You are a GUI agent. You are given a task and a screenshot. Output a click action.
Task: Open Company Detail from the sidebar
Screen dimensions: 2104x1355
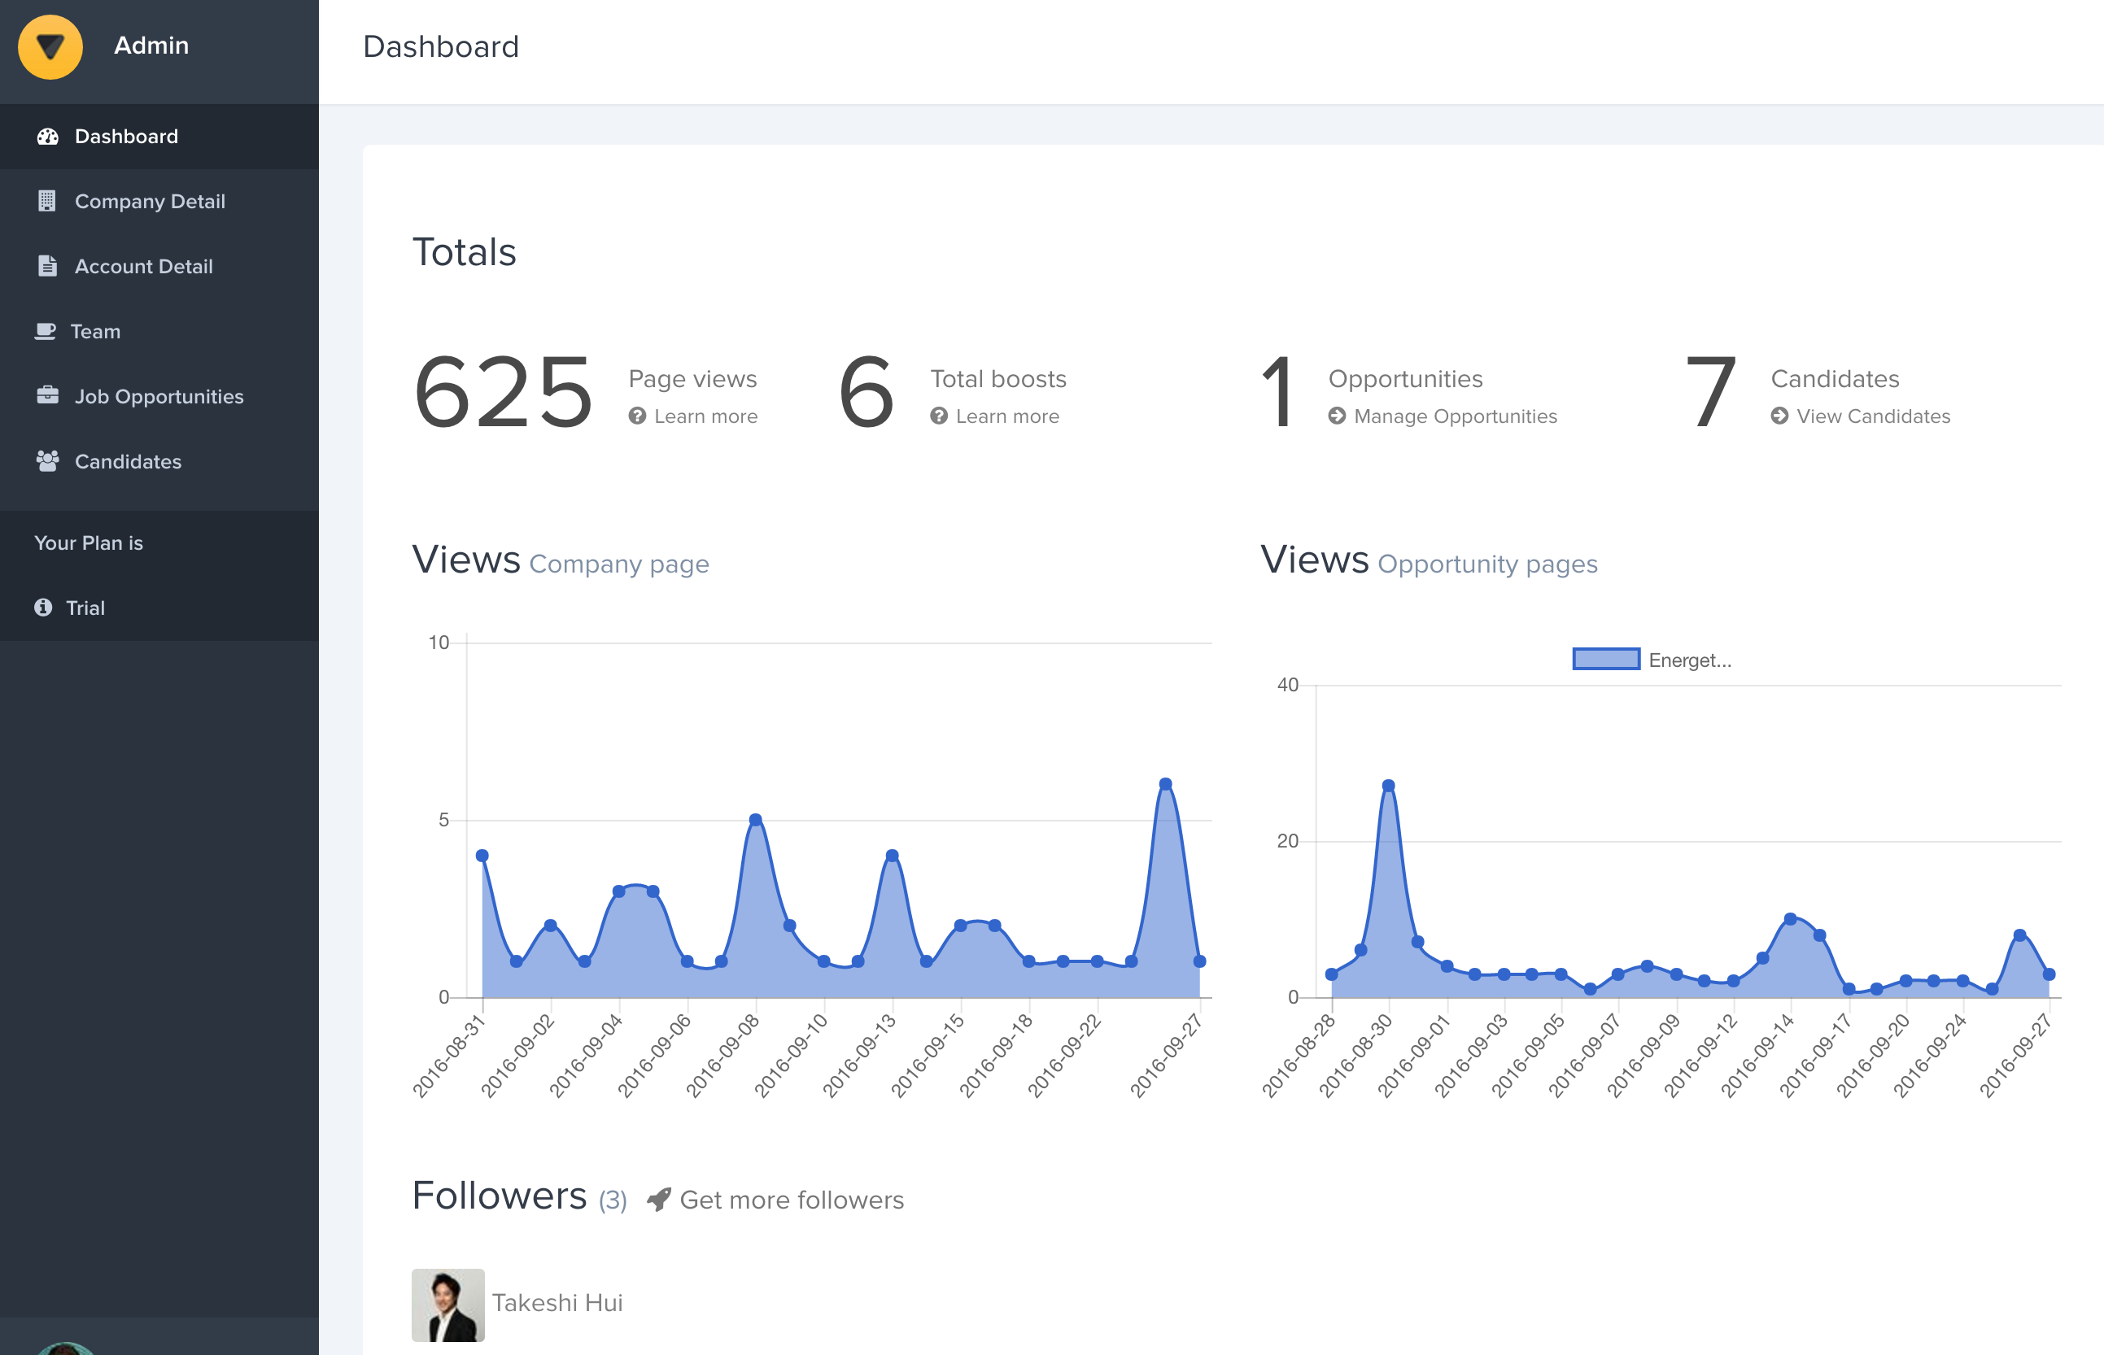[150, 202]
